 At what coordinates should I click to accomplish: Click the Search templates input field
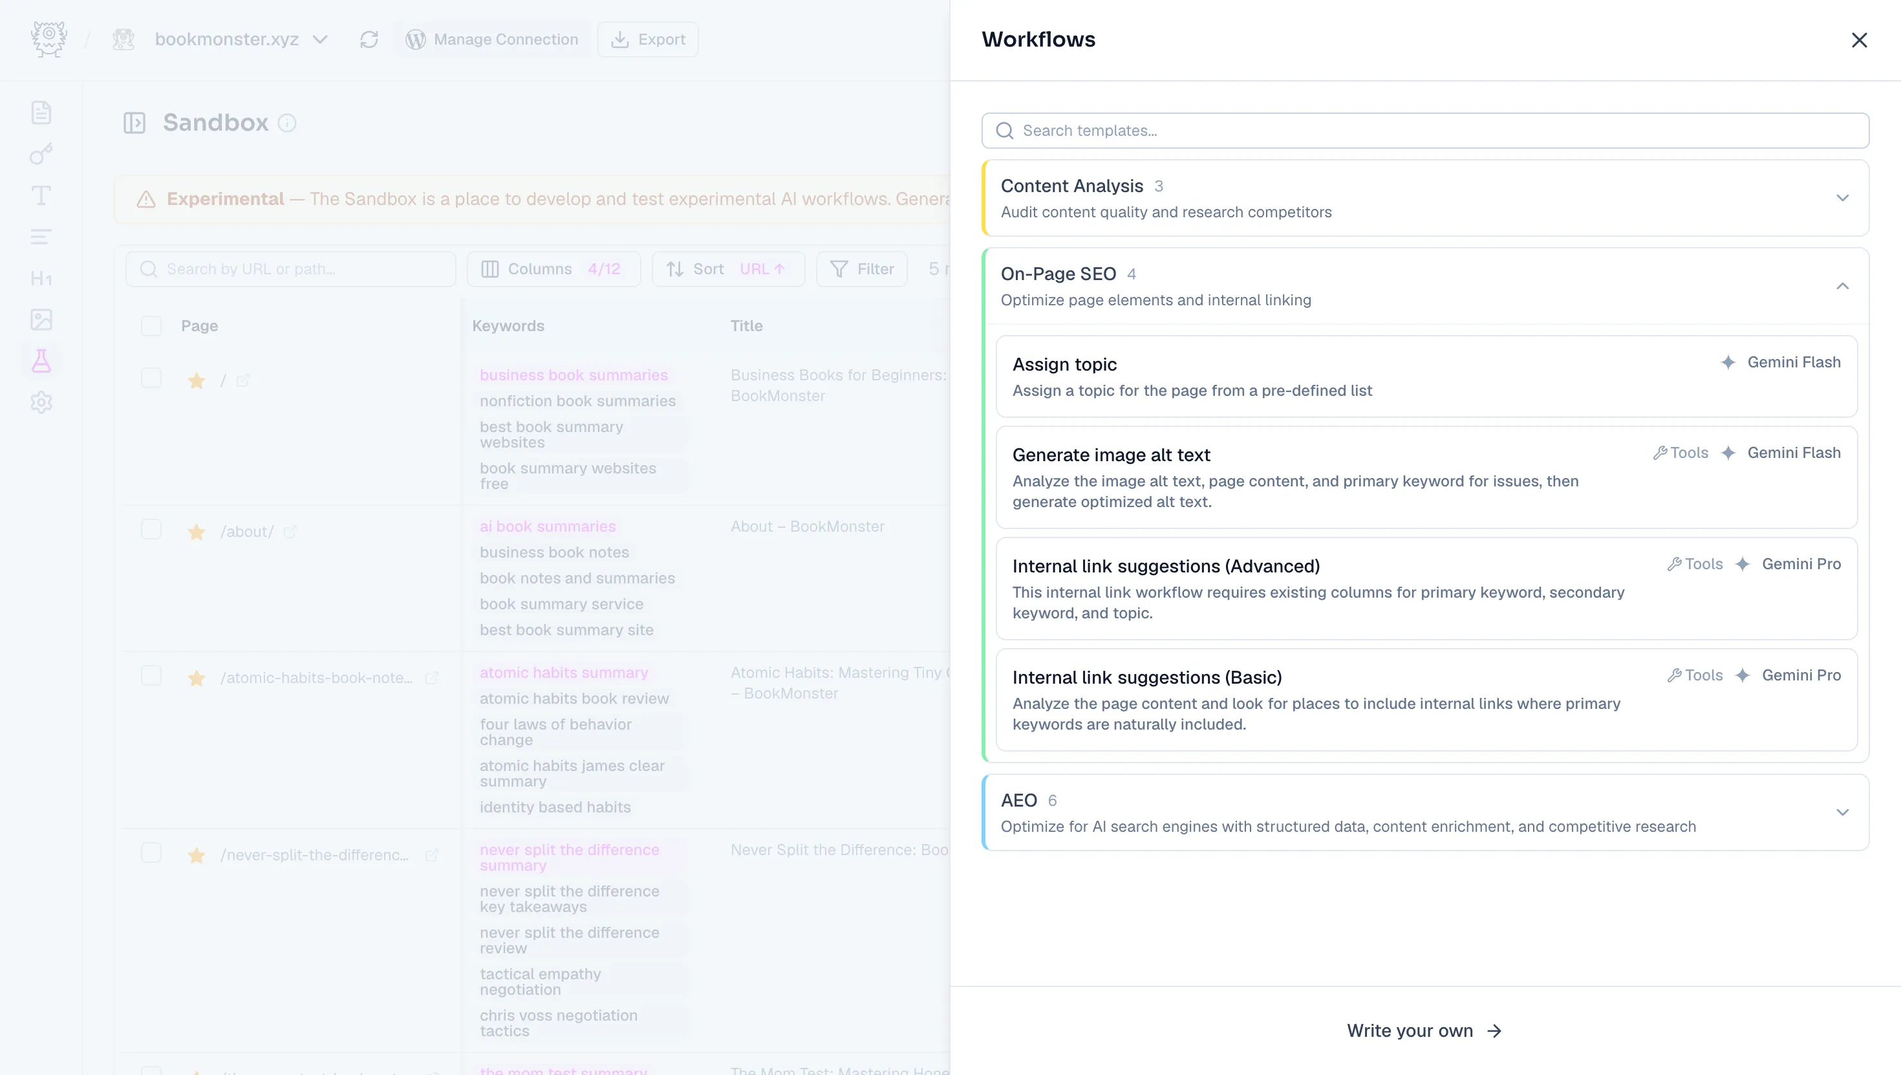(1425, 131)
